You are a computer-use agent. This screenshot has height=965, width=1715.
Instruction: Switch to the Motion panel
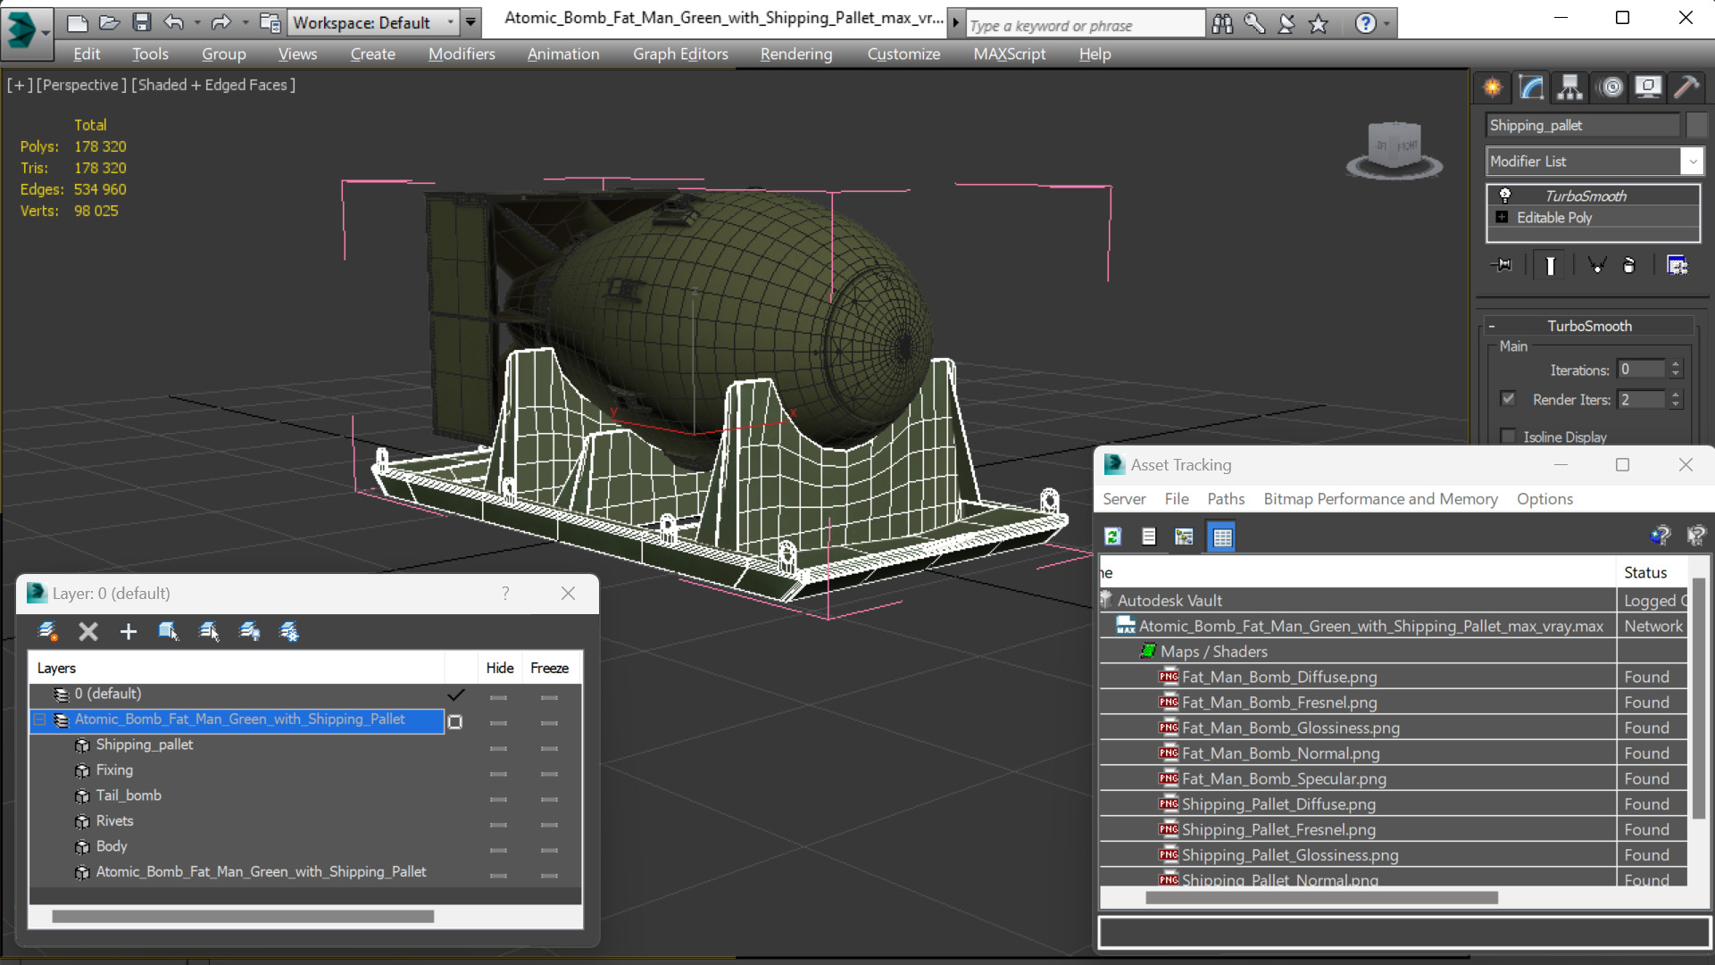click(1611, 87)
